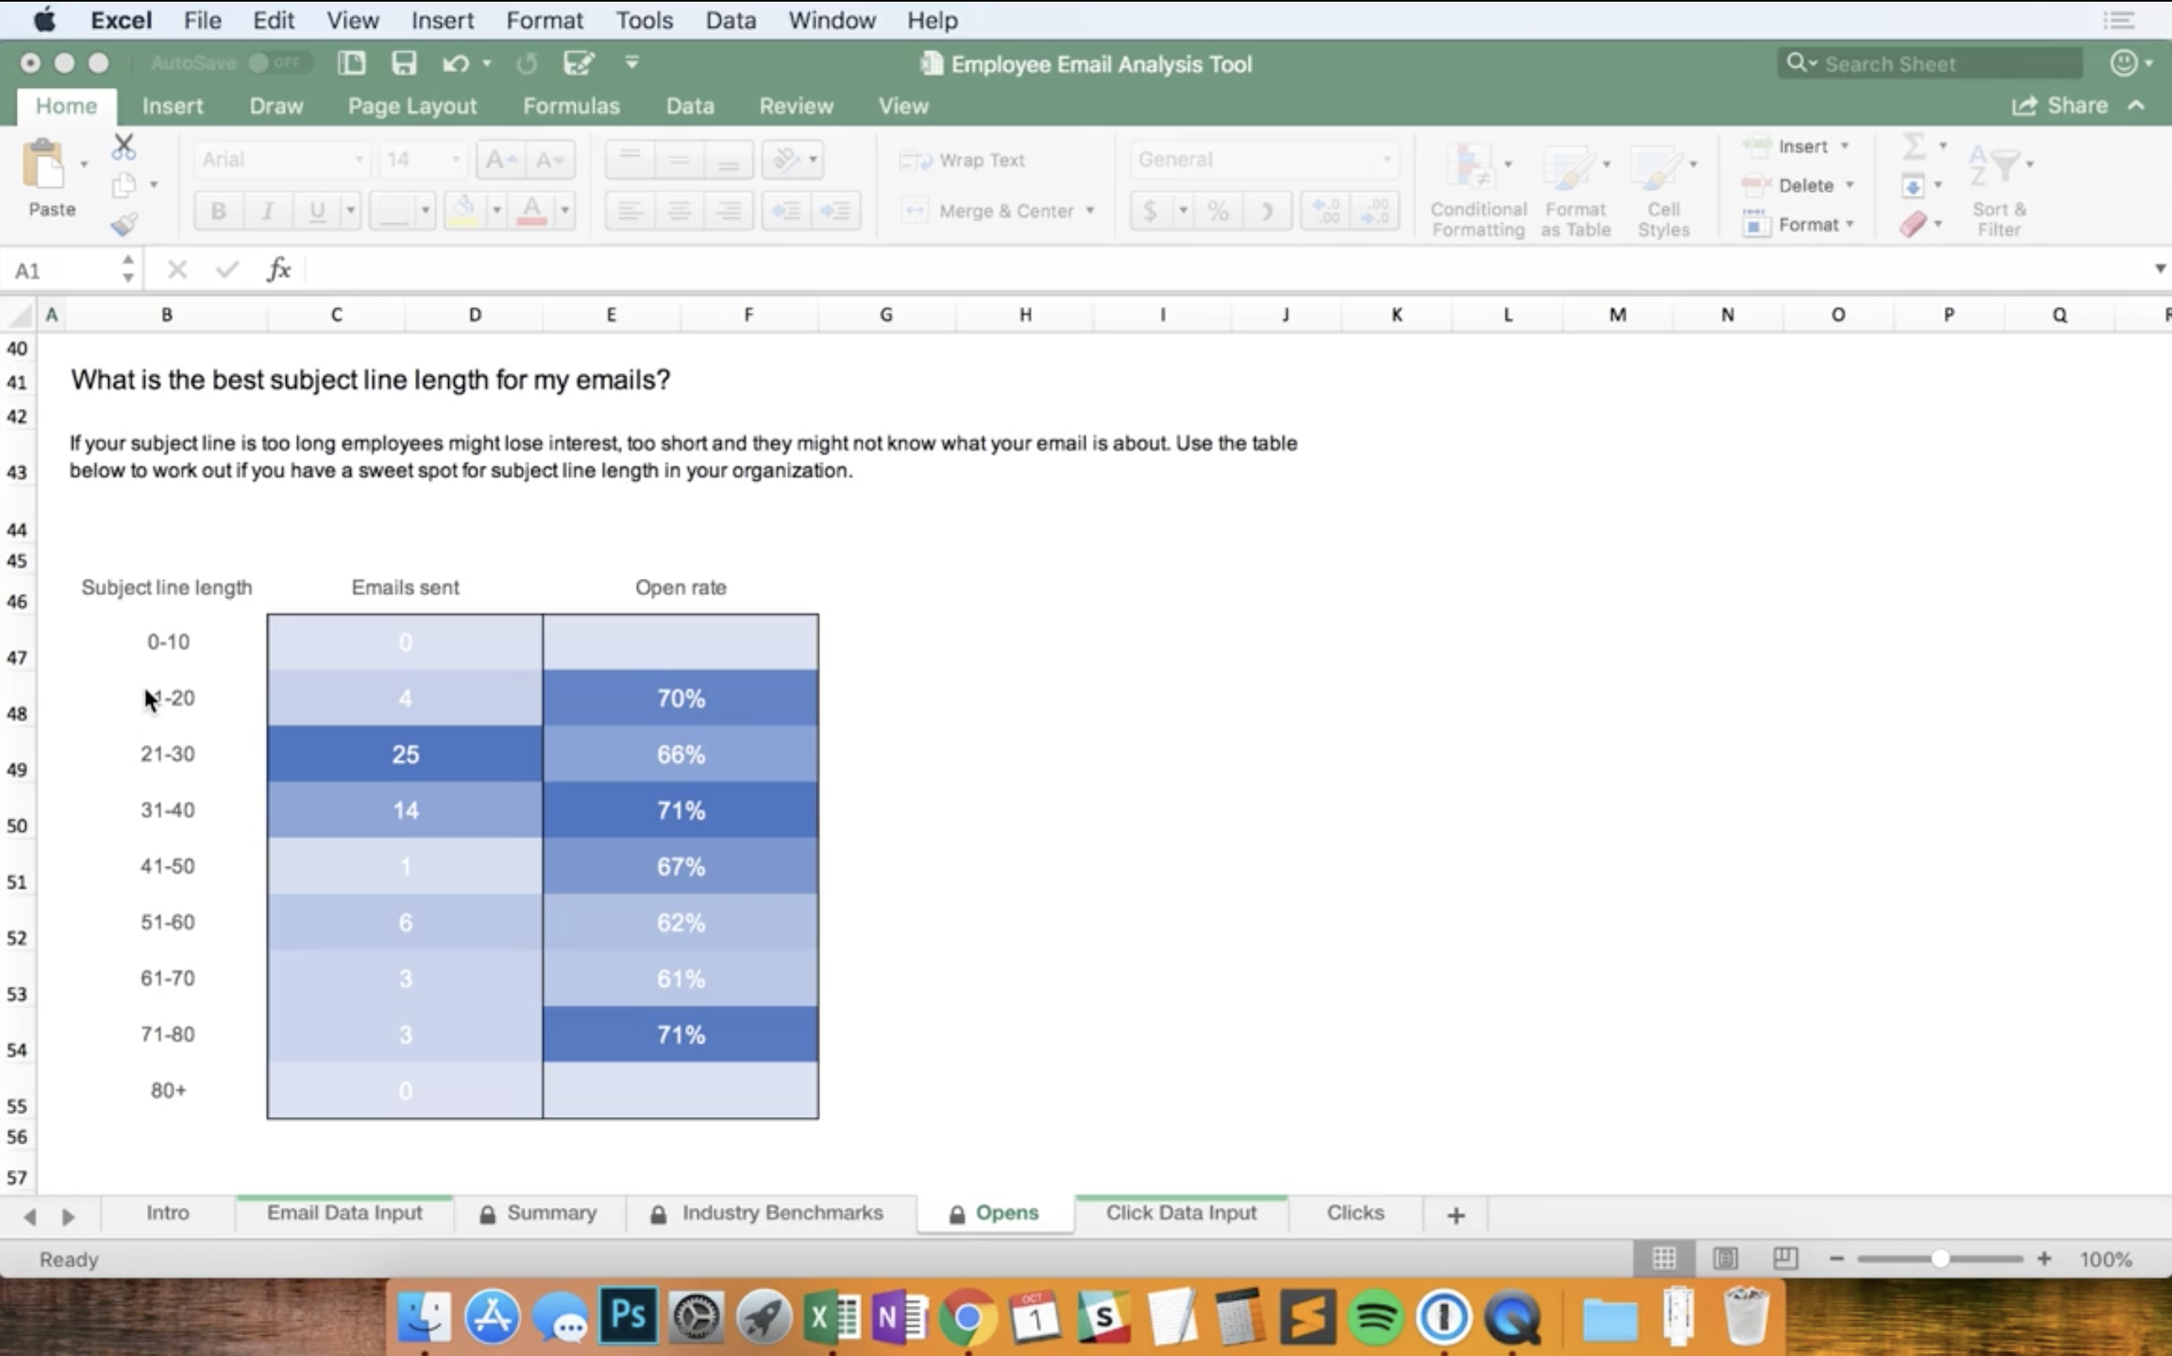Switch to the Clicks tab
The image size is (2172, 1356).
click(x=1355, y=1213)
